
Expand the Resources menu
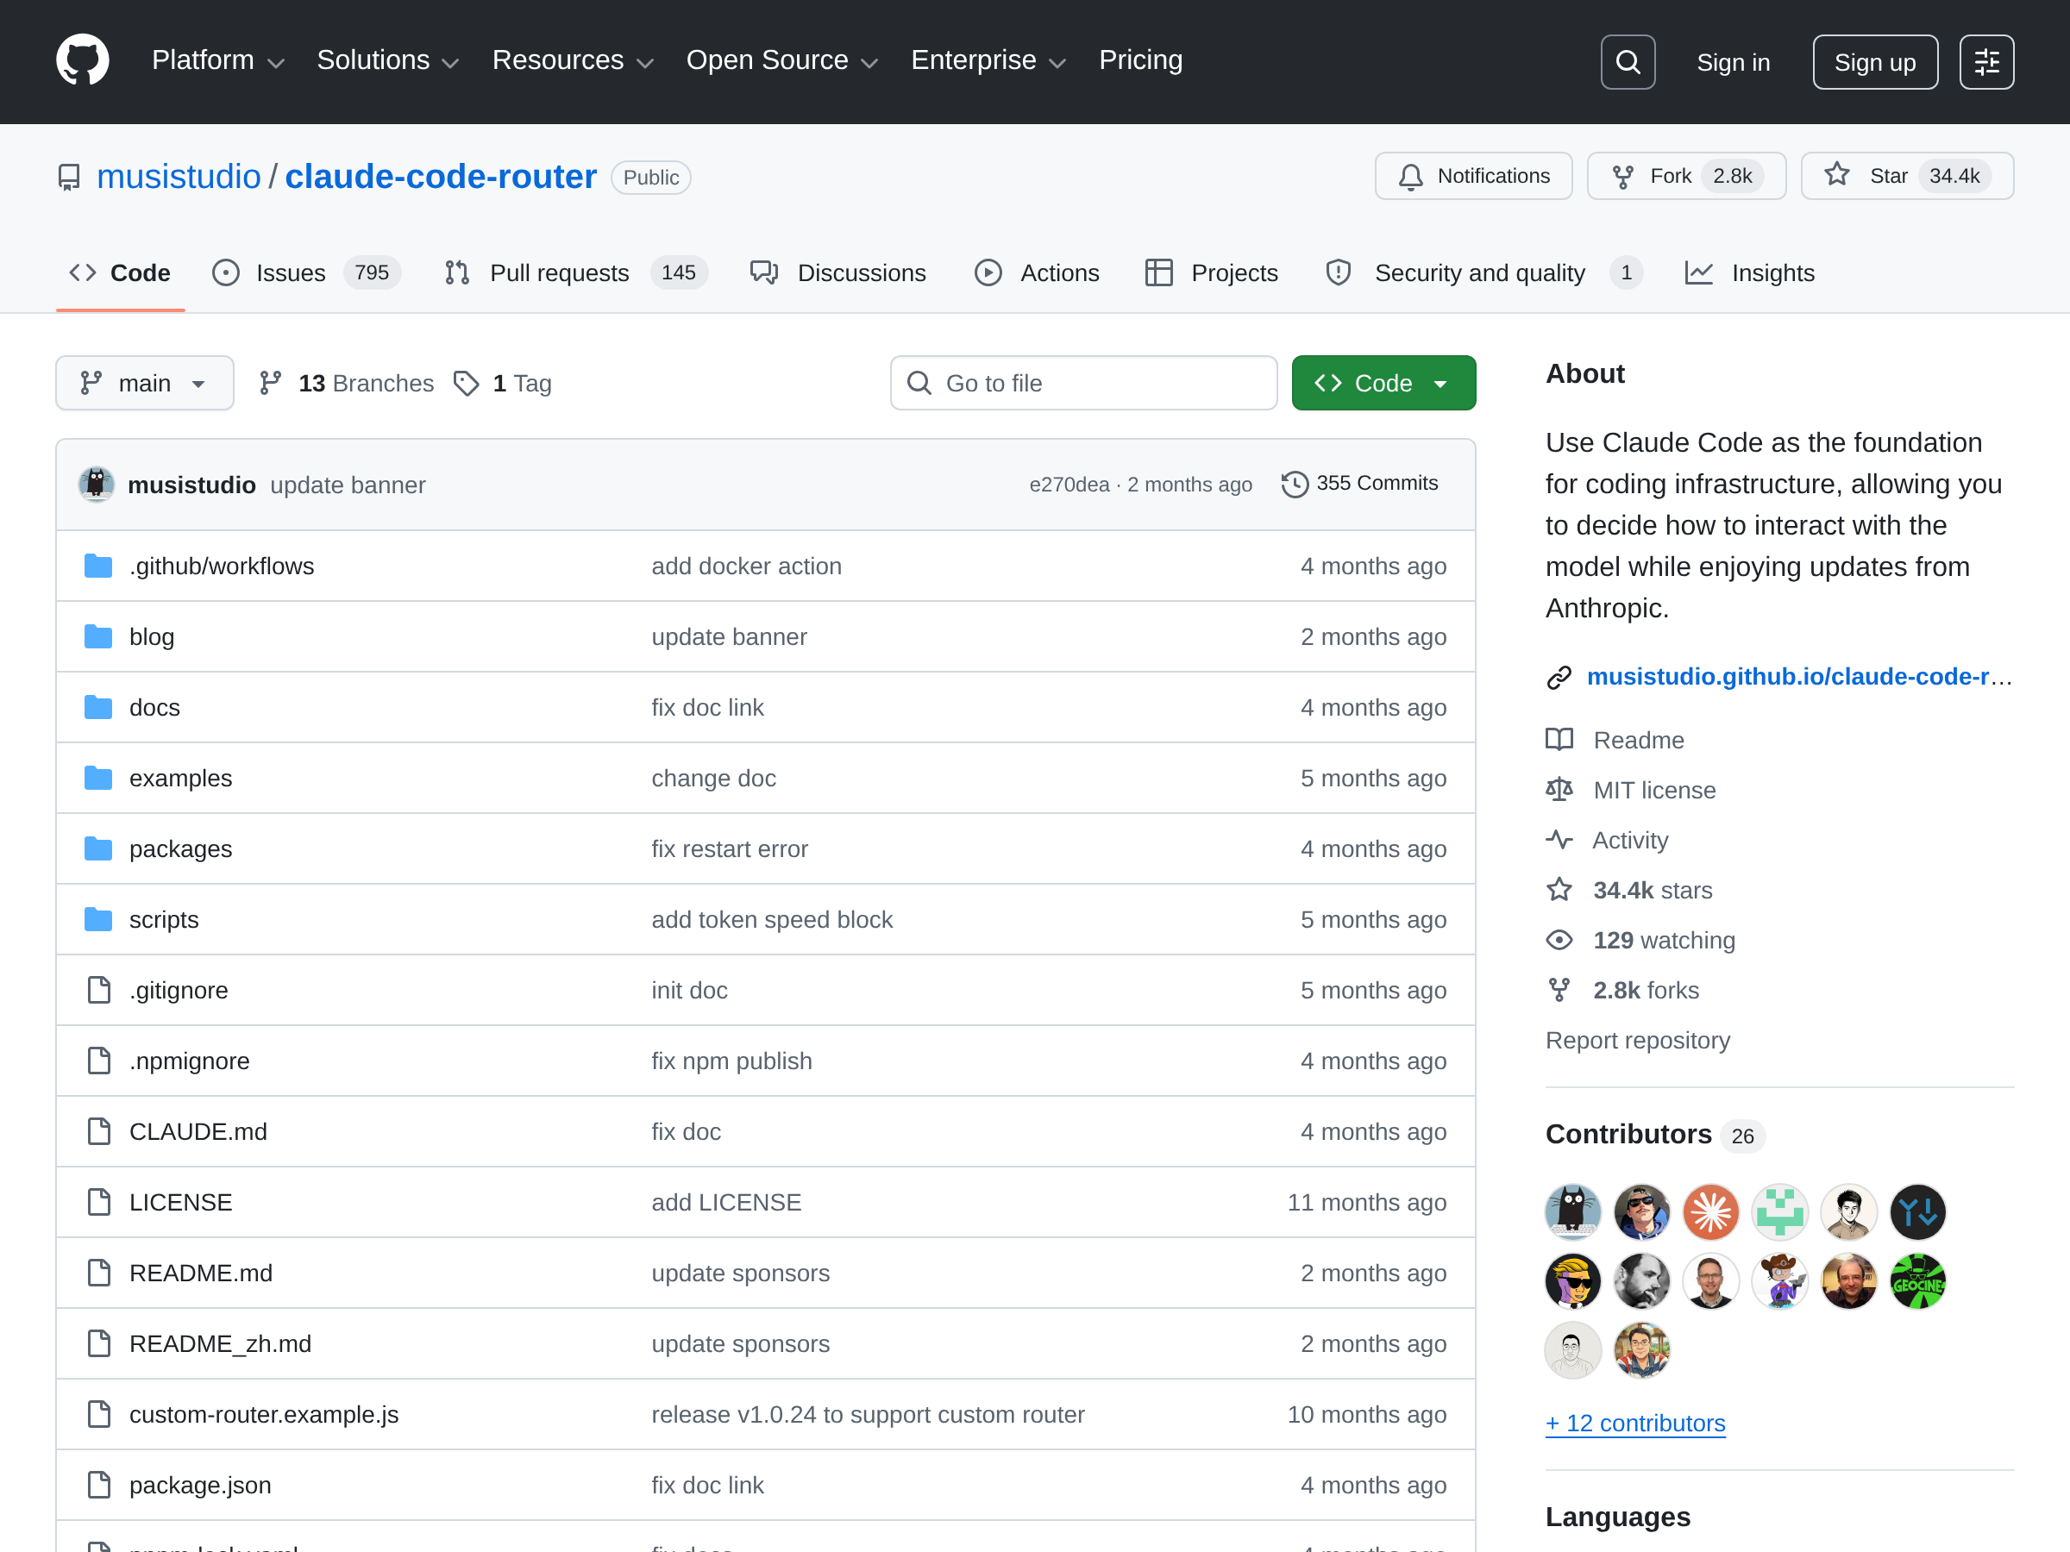573,61
